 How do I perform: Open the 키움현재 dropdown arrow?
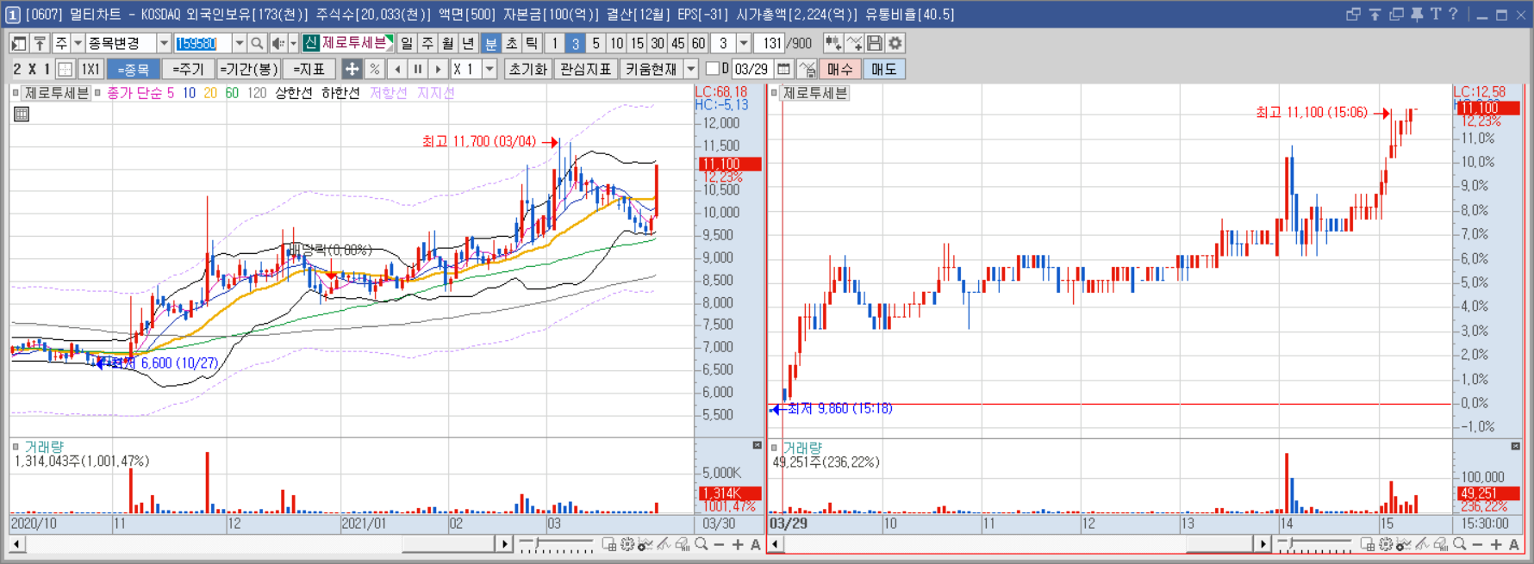690,69
